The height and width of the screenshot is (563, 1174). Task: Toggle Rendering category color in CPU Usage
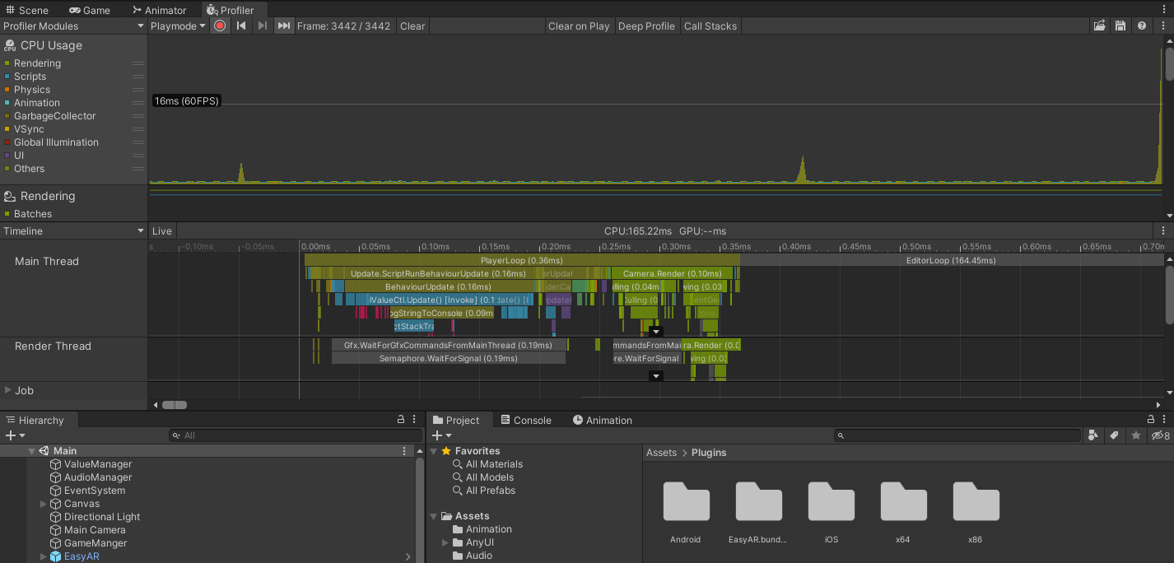(7, 63)
